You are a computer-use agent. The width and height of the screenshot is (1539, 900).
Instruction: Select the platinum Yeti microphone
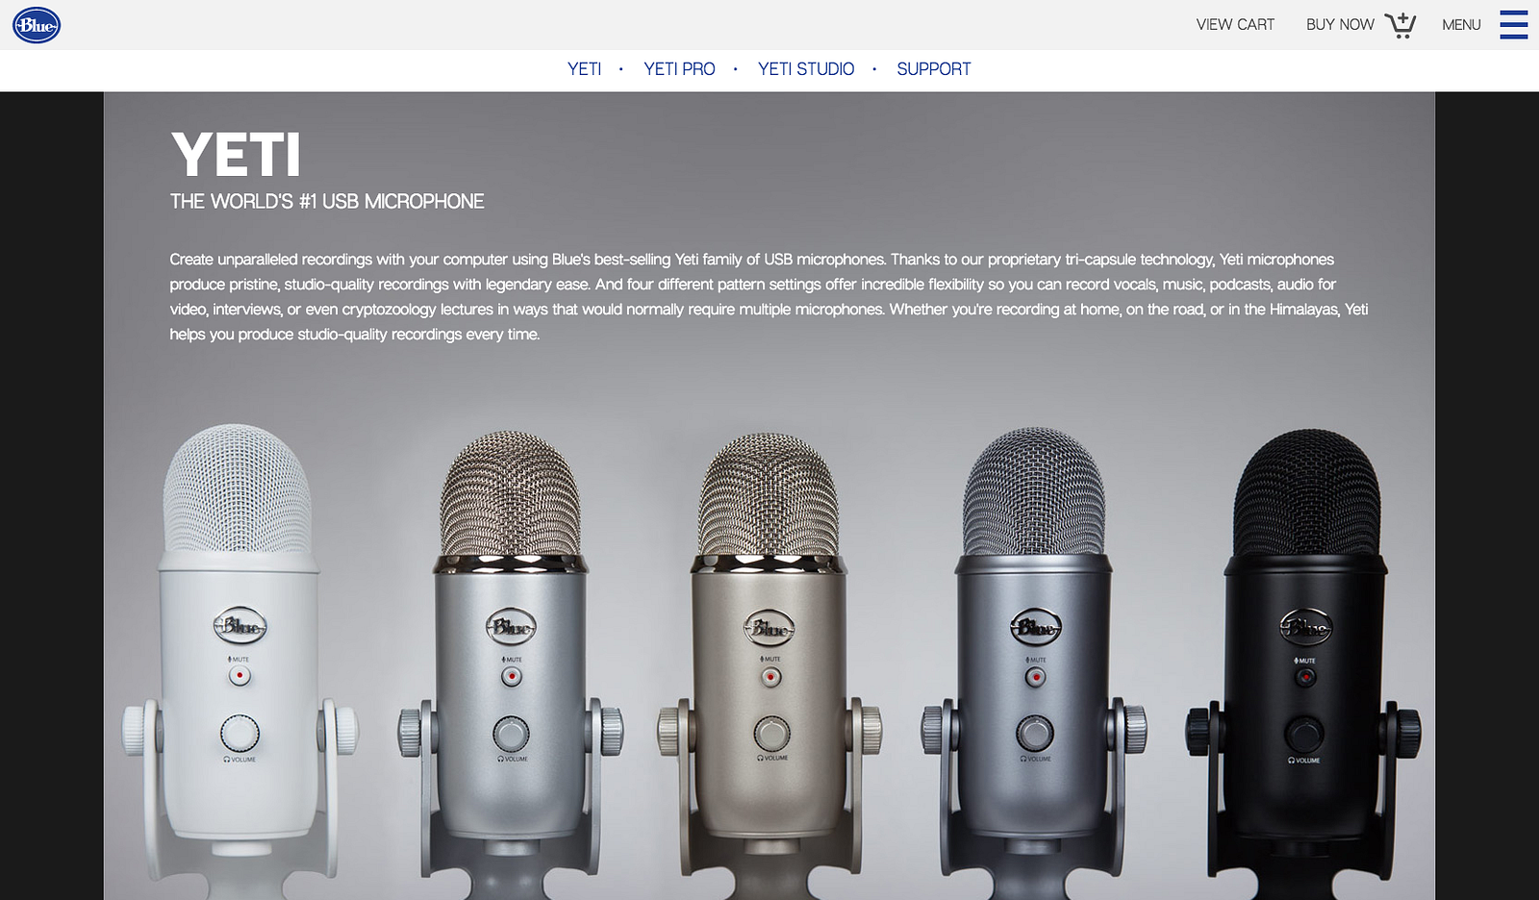769,665
